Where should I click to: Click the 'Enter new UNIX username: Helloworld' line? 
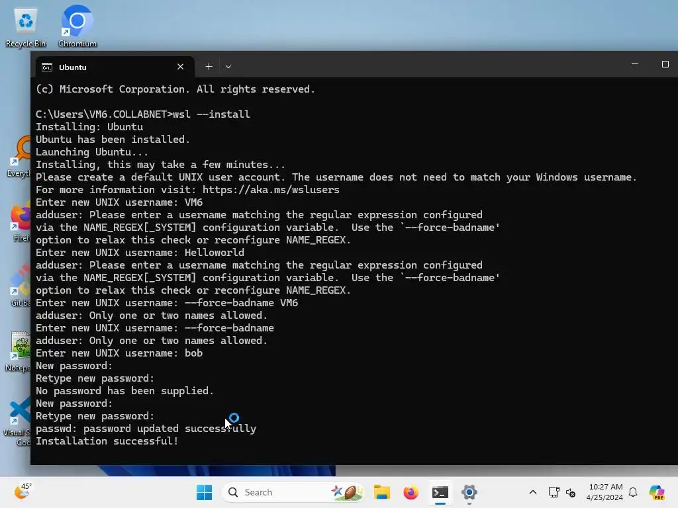click(x=140, y=252)
